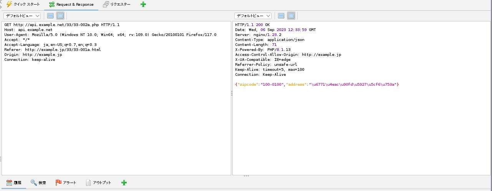The height and width of the screenshot is (191, 492).
Task: Open the クイック スタート tab
Action: point(23,5)
